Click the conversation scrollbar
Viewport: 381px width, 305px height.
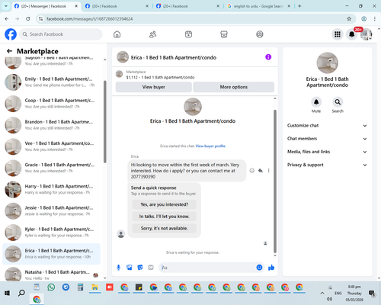pyautogui.click(x=275, y=181)
